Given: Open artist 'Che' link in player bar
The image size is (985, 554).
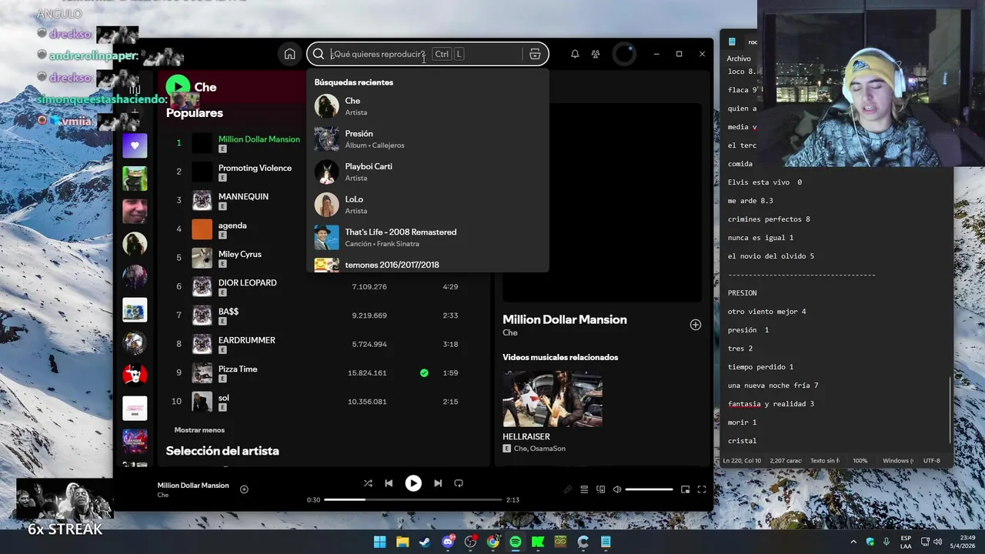Looking at the screenshot, I should (x=163, y=495).
